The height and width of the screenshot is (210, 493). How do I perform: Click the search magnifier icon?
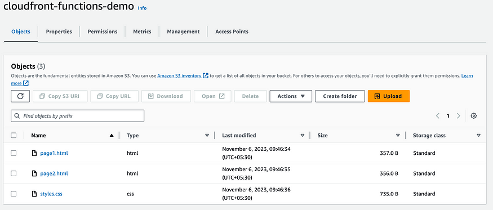[17, 116]
